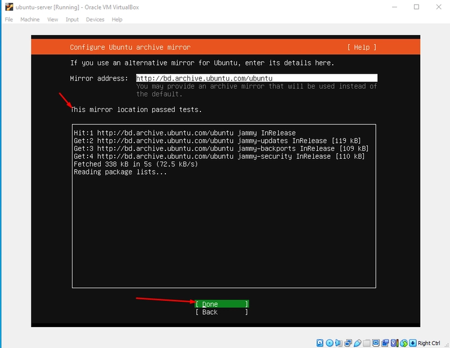Viewport: 450px width, 348px height.
Task: Click the 'Hit:1' jammy InRelease line
Action: [x=184, y=133]
